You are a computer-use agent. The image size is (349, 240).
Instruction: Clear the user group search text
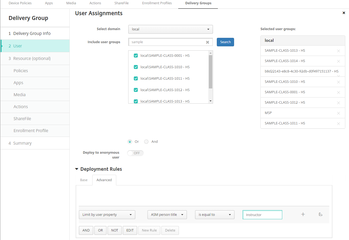[x=207, y=42]
